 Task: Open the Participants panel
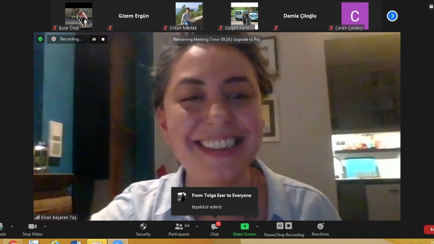(179, 227)
